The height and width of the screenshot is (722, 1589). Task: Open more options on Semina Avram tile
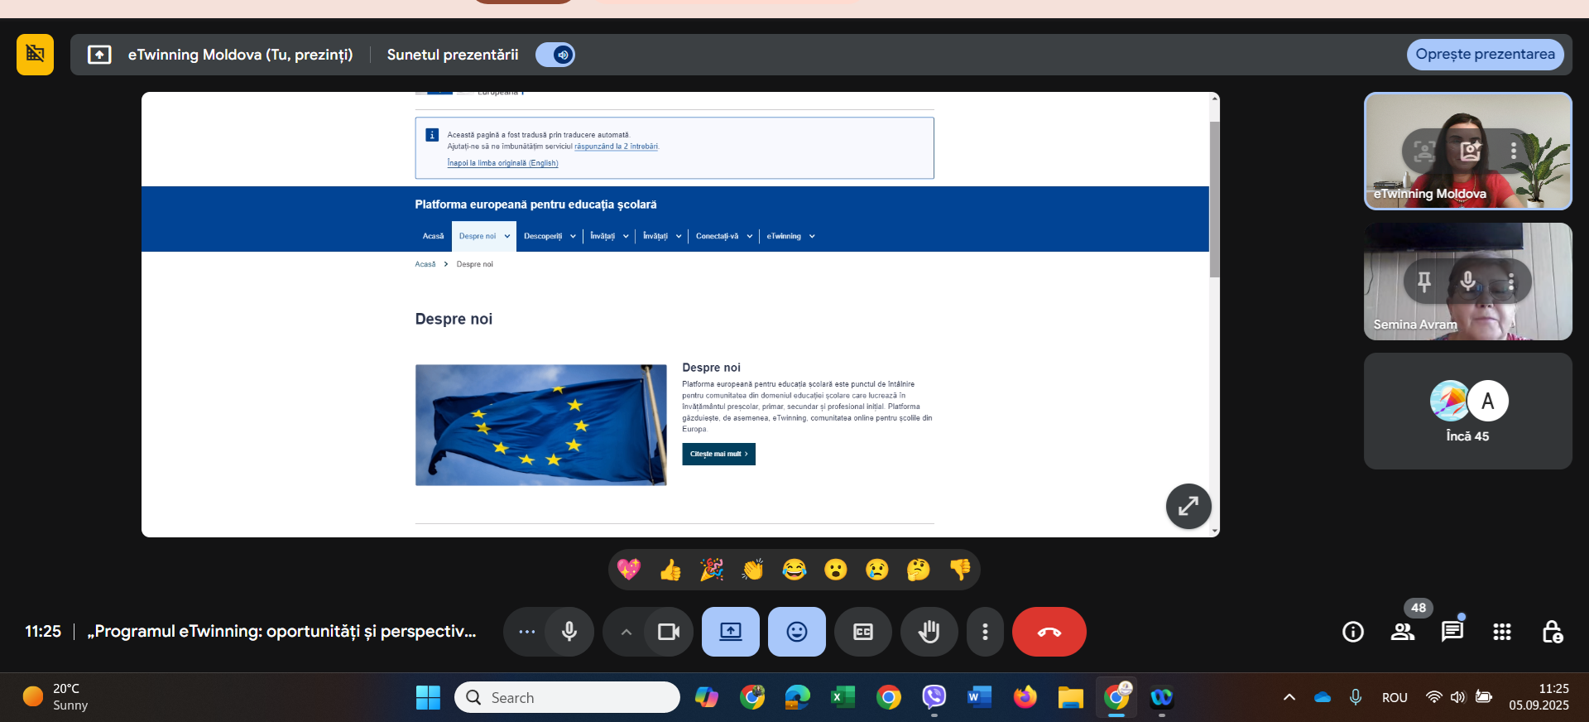[x=1511, y=282]
